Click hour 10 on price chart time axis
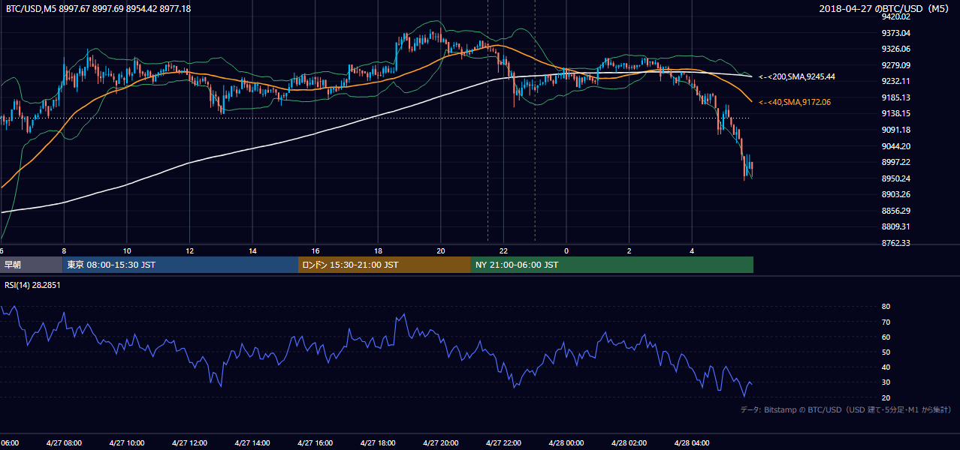The height and width of the screenshot is (450, 960). point(127,250)
